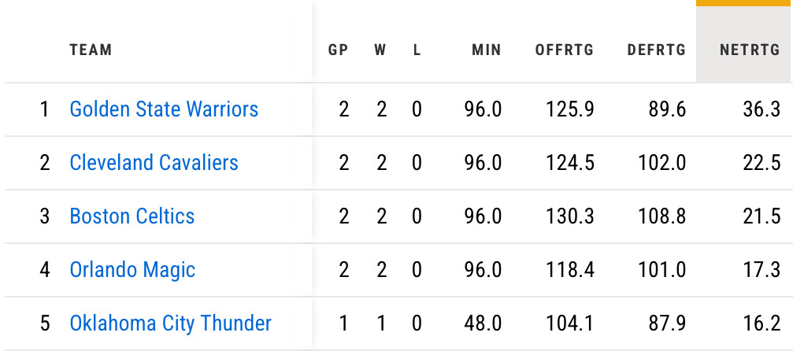Select the Orlando Magic team link
793x351 pixels.
132,269
